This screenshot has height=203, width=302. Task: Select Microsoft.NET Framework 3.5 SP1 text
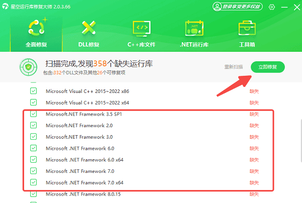point(84,114)
